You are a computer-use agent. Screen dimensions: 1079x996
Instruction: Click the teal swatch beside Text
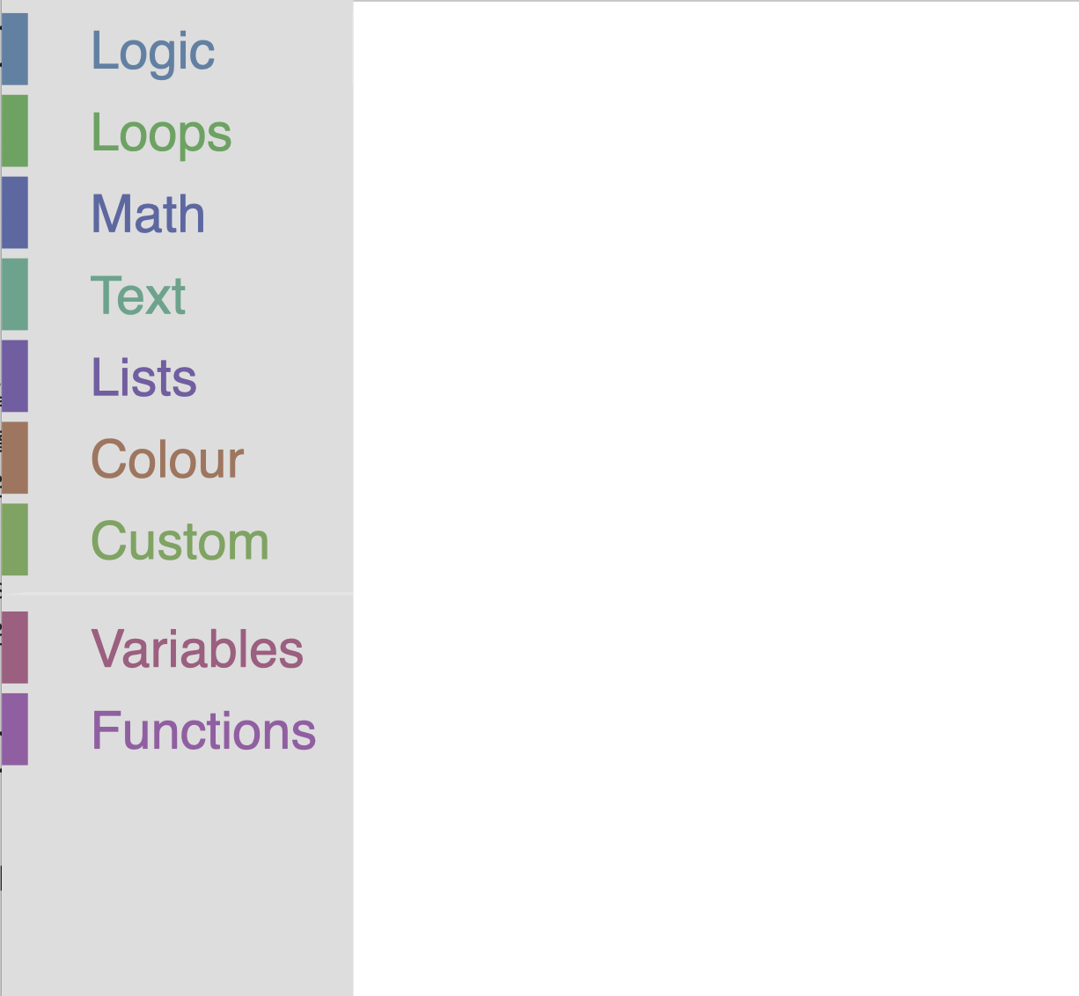[x=15, y=294]
